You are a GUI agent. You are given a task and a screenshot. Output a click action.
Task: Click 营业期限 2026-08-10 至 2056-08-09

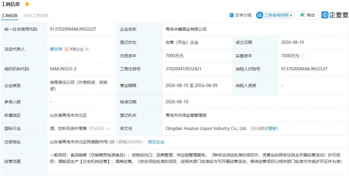pos(191,85)
